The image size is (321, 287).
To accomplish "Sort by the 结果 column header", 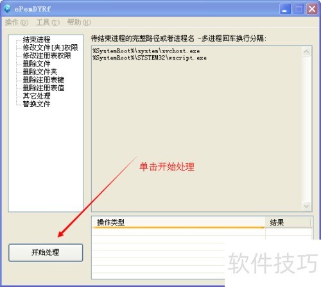I will point(288,222).
